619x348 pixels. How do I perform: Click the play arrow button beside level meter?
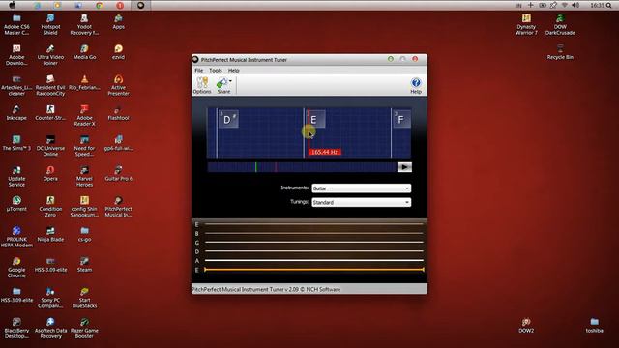click(404, 167)
